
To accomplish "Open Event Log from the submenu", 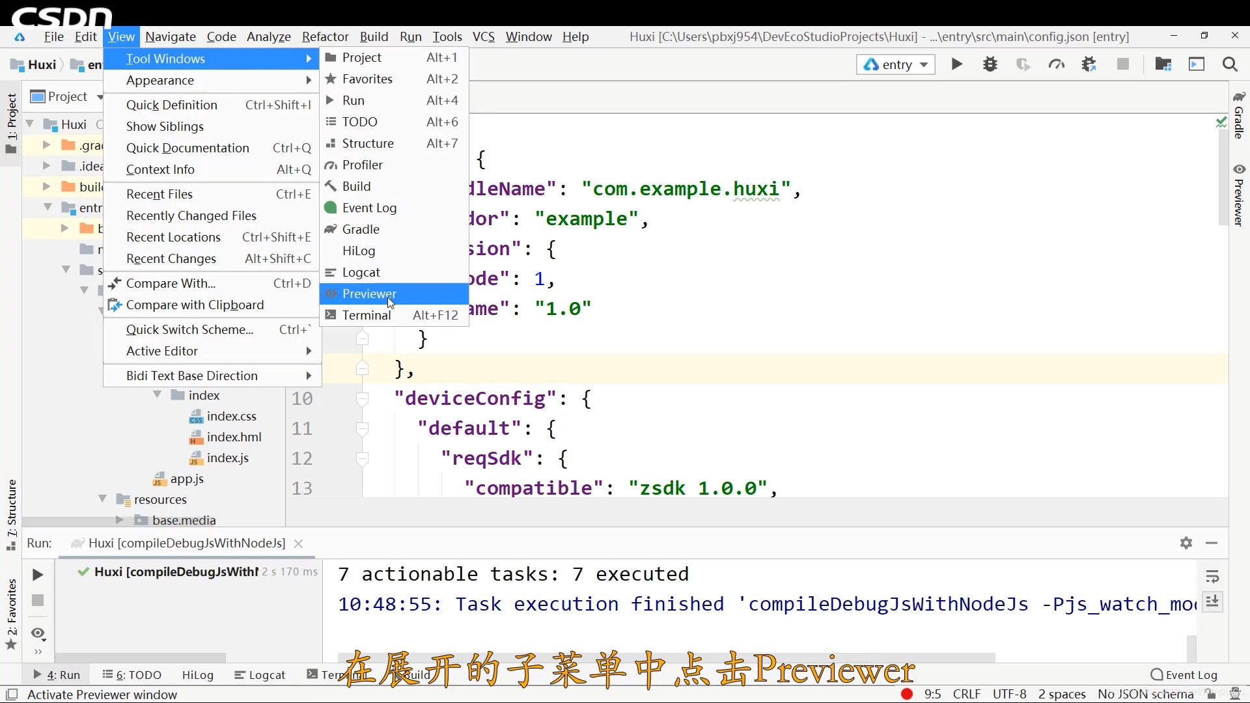I will coord(394,208).
